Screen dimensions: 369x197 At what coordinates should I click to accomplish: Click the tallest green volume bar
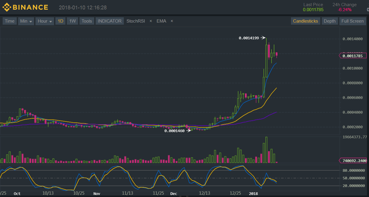pos(266,150)
